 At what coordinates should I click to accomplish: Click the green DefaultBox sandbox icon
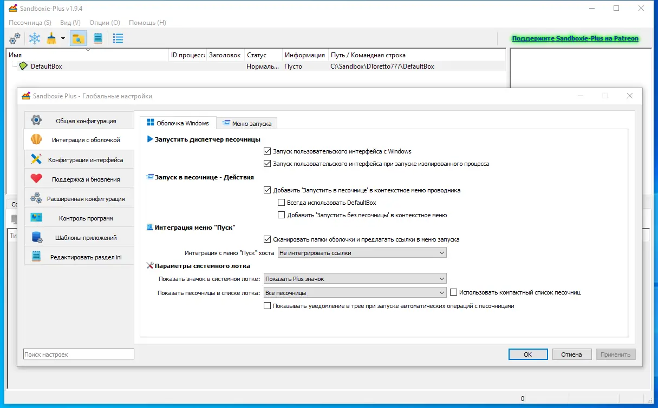pyautogui.click(x=23, y=66)
